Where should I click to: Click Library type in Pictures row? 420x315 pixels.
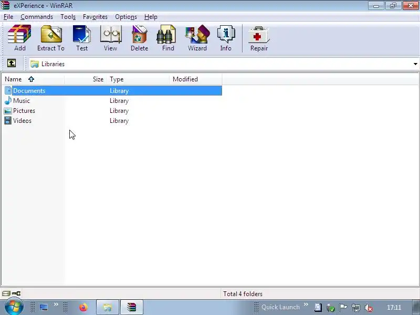(x=119, y=111)
